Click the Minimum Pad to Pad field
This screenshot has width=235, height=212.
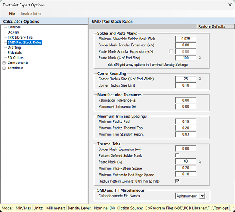[x=185, y=122]
